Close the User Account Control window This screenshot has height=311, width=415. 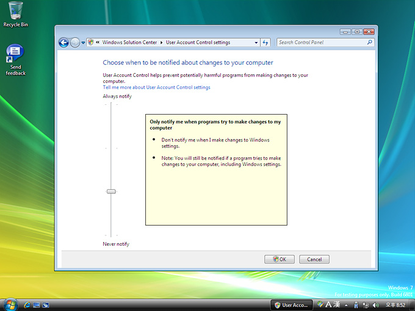tap(369, 32)
